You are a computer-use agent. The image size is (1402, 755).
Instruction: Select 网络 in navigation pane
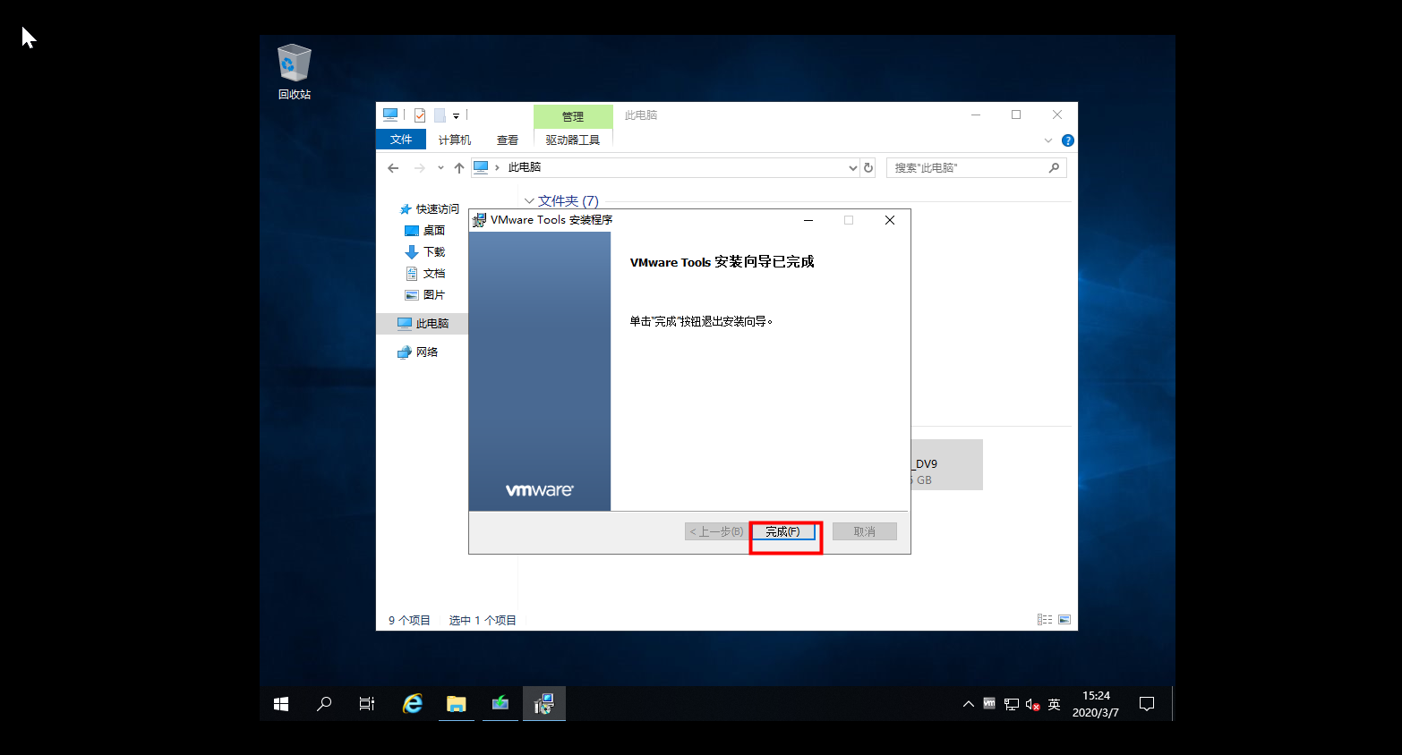418,352
